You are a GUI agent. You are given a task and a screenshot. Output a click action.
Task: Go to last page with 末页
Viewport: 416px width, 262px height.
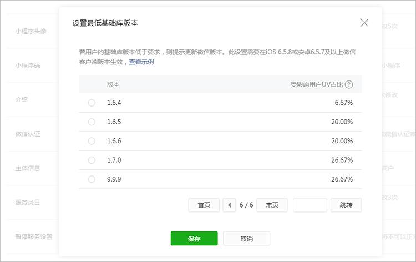pos(272,205)
